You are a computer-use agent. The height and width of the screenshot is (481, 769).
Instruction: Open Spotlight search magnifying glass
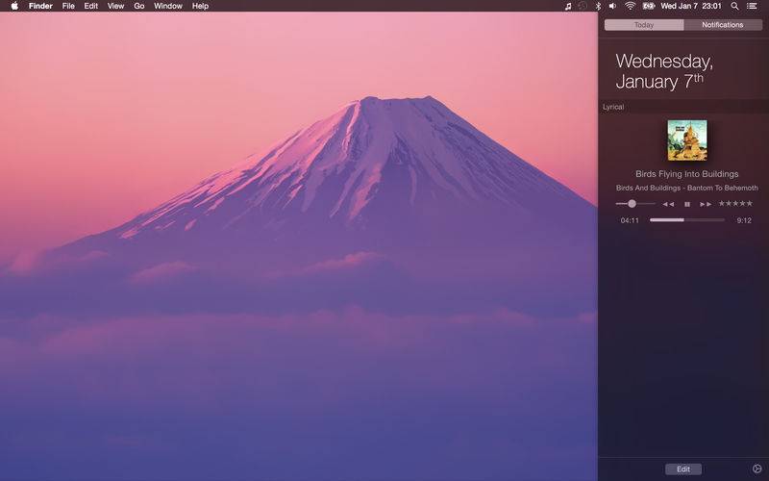pos(734,6)
